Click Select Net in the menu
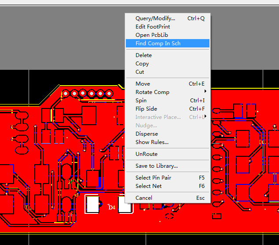 [148, 186]
